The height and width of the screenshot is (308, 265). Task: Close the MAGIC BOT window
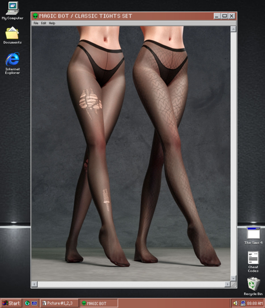pos(232,16)
